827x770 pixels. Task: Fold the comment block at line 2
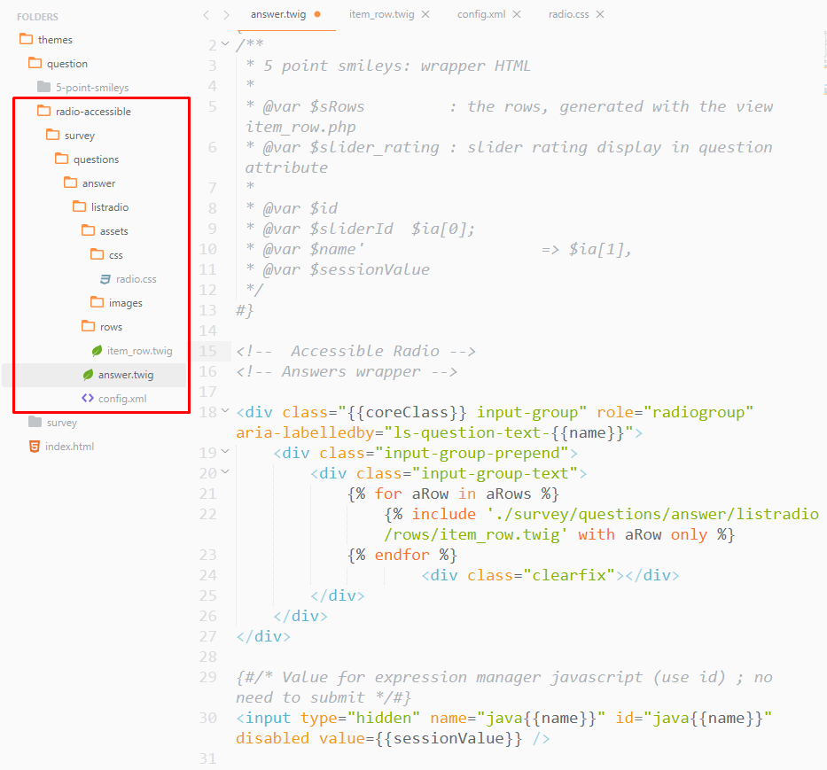[x=226, y=44]
